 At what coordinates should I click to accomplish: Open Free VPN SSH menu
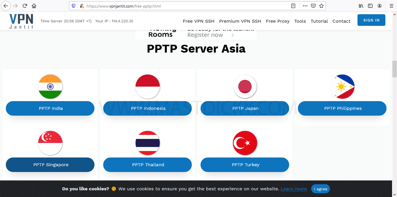[x=199, y=21]
